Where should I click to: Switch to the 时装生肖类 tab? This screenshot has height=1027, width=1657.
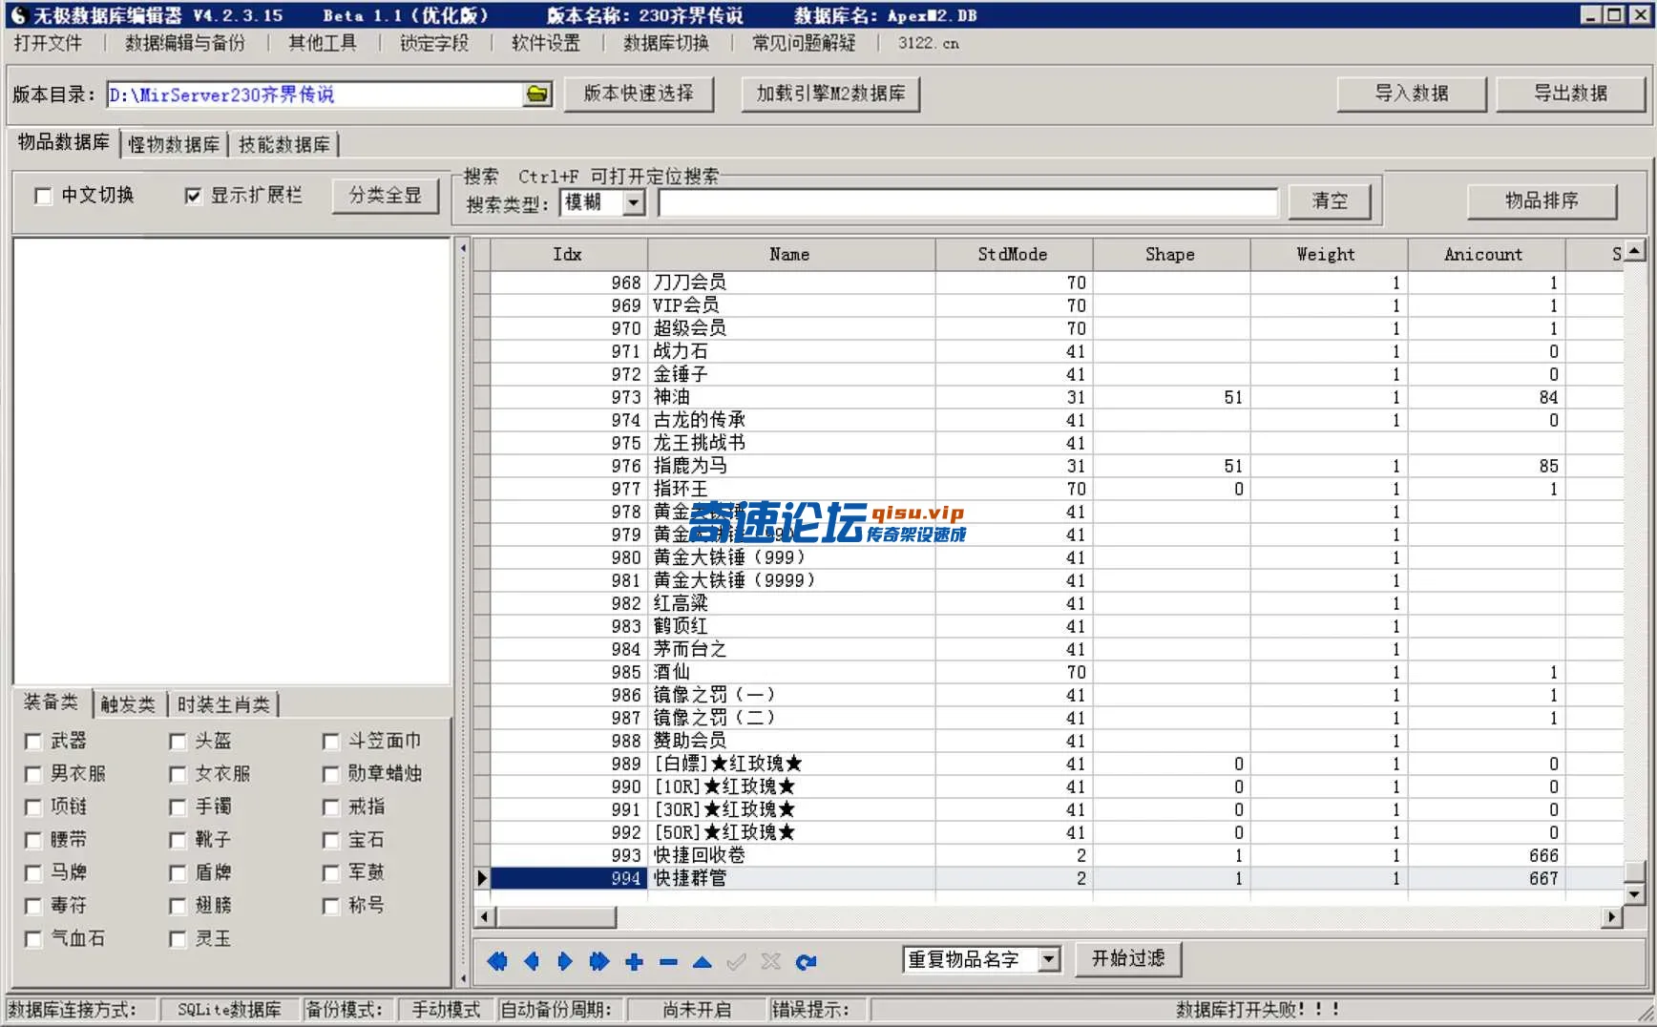point(223,704)
